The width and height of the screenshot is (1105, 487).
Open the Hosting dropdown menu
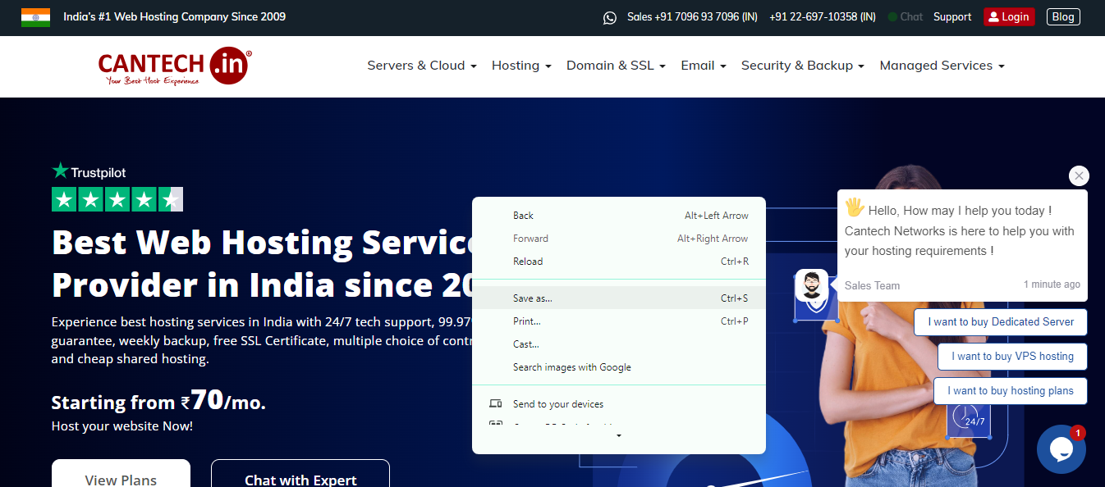[521, 66]
